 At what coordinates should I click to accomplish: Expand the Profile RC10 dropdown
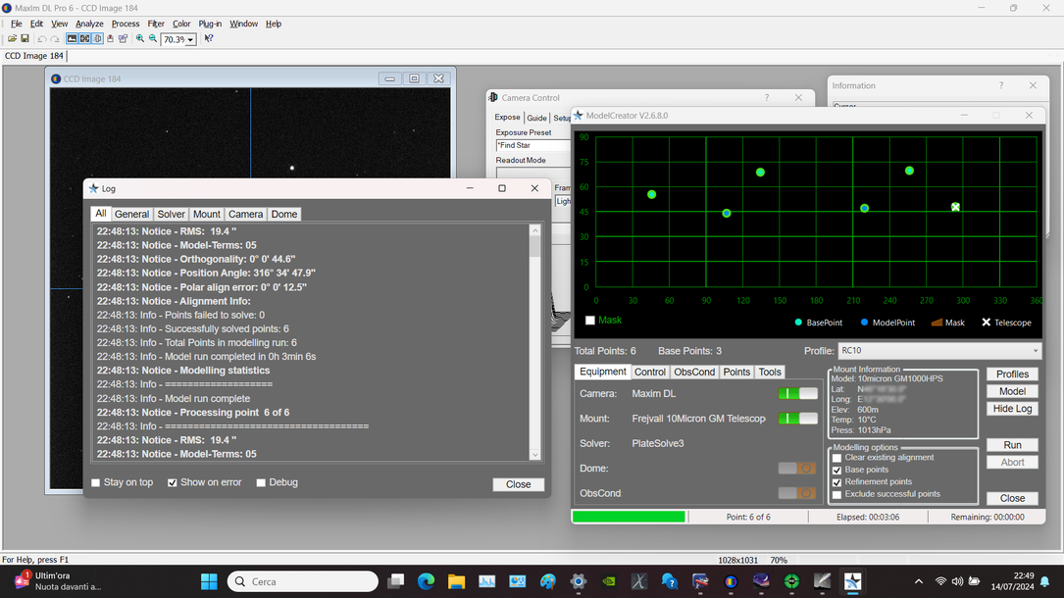[x=1035, y=351]
